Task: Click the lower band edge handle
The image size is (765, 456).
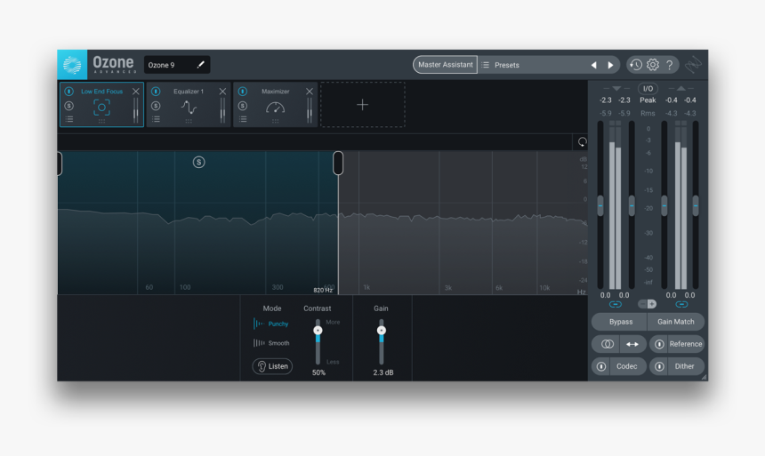Action: pyautogui.click(x=60, y=164)
